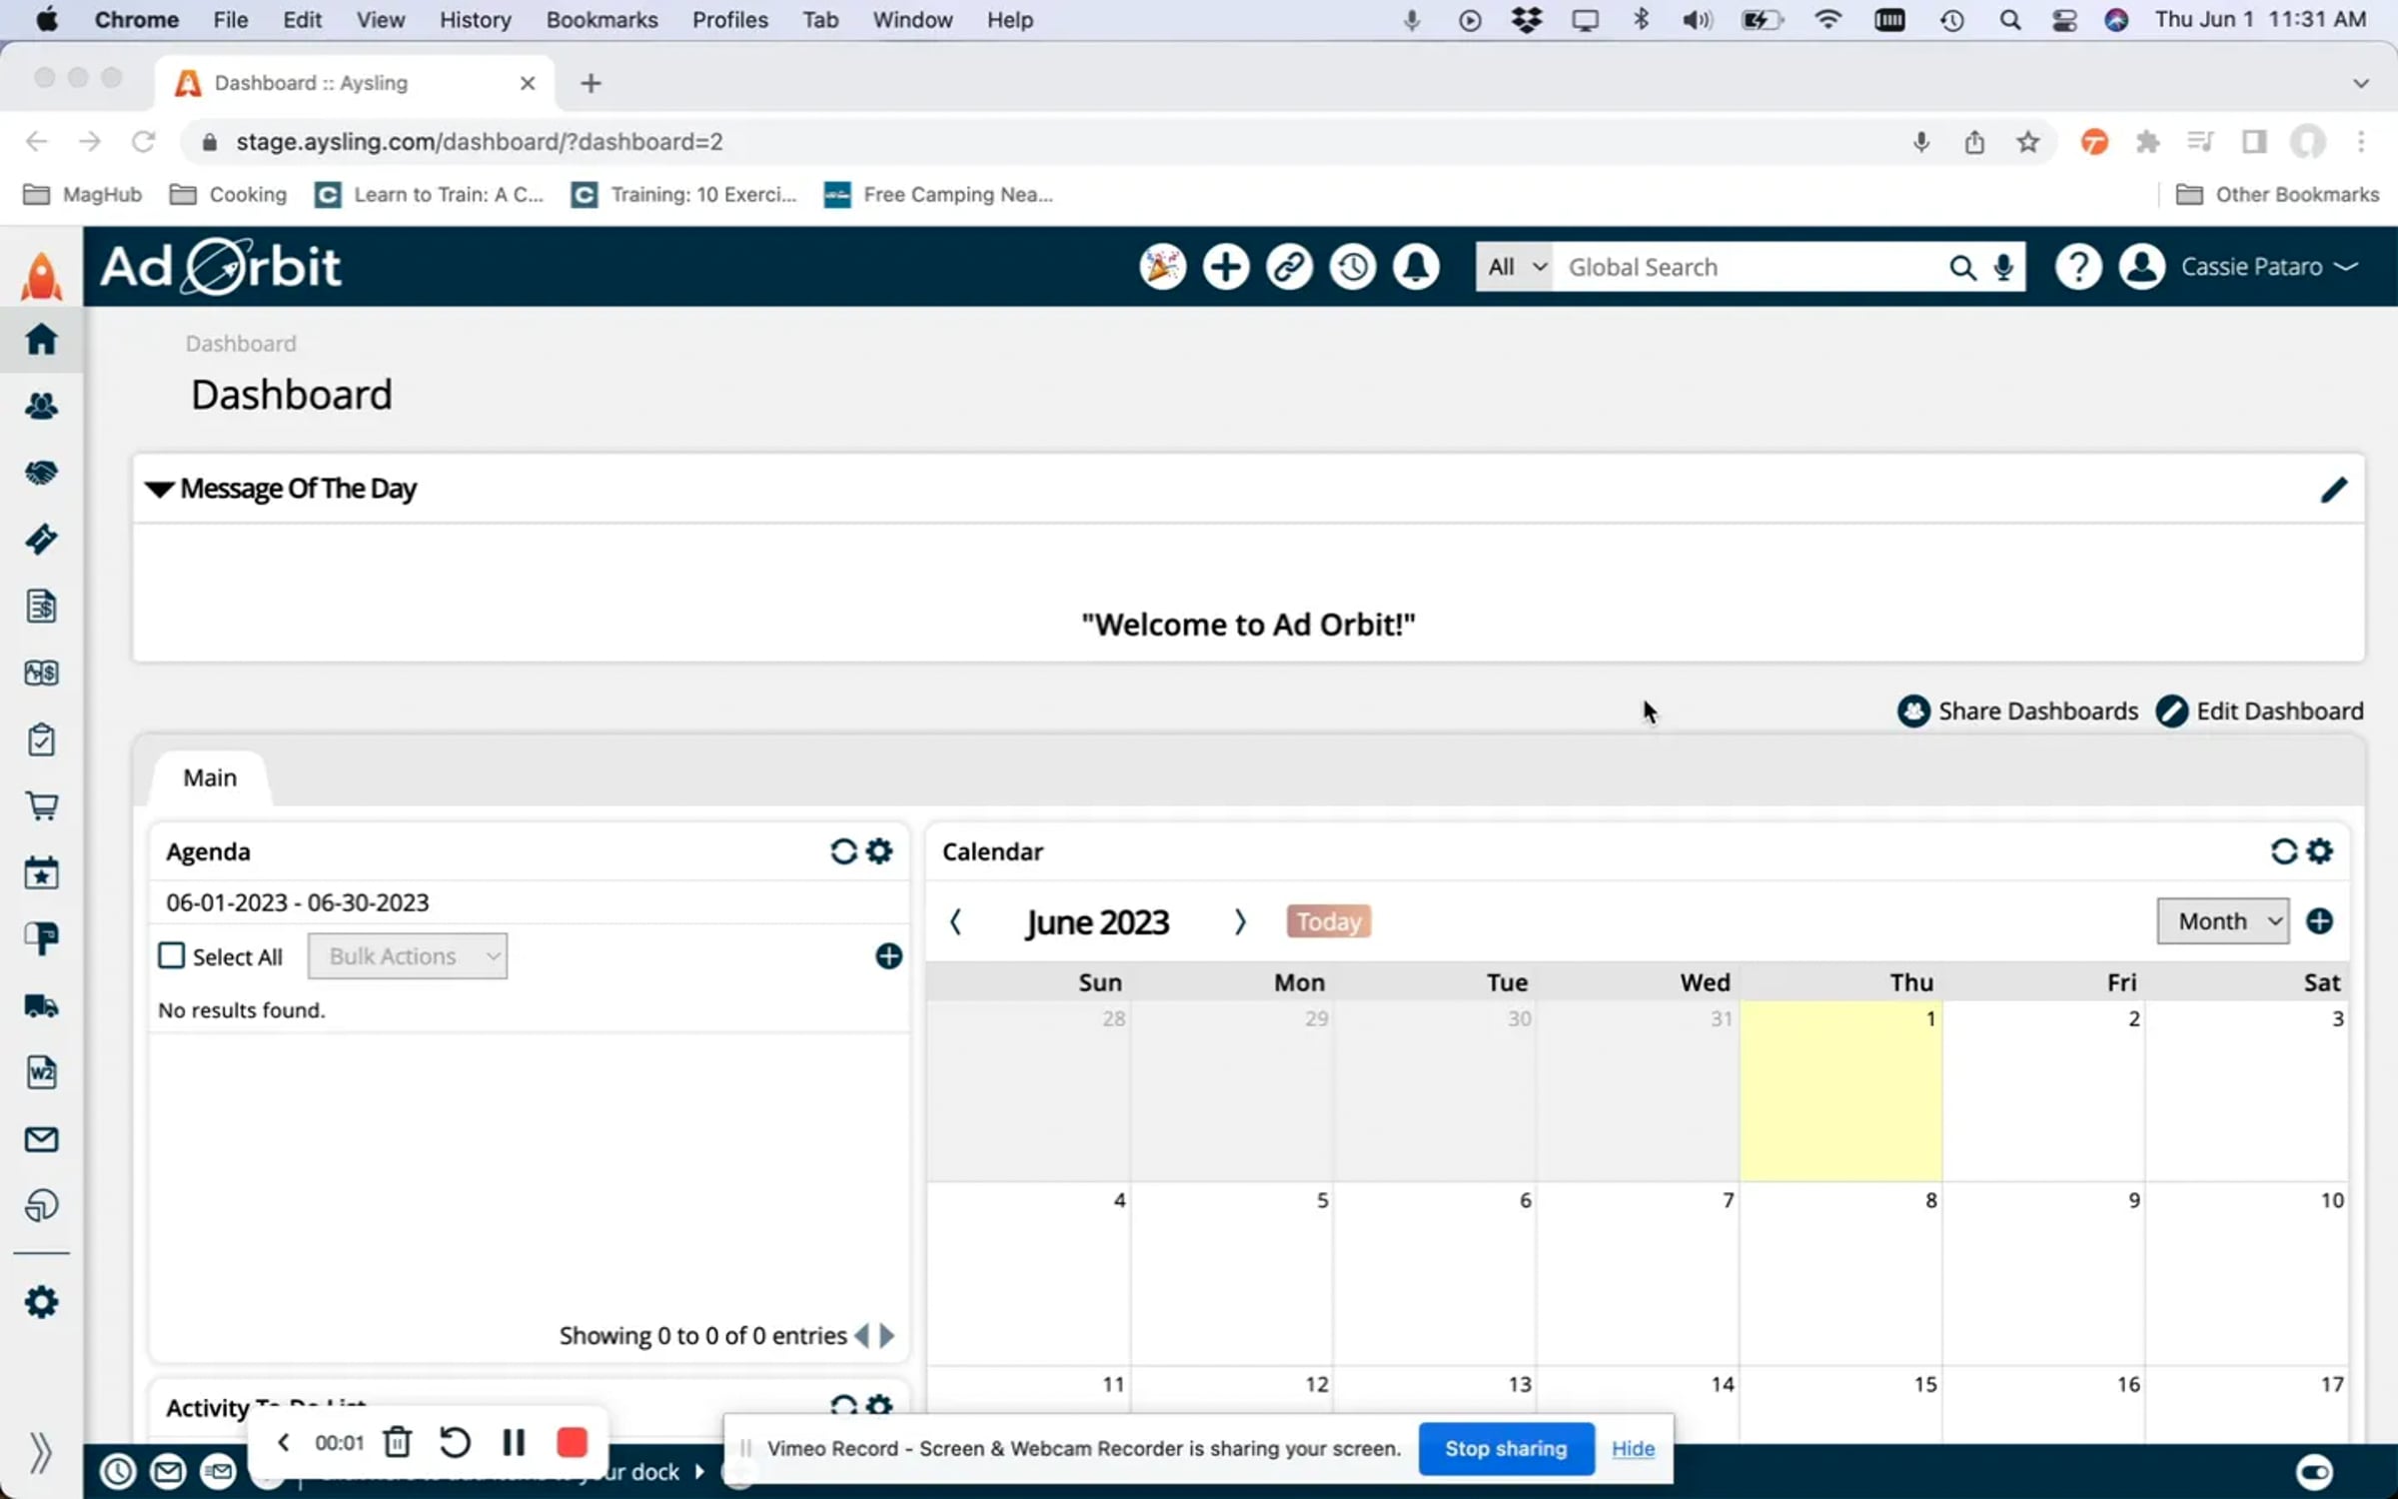This screenshot has width=2398, height=1499.
Task: Open the All search filter dropdown
Action: click(1515, 267)
